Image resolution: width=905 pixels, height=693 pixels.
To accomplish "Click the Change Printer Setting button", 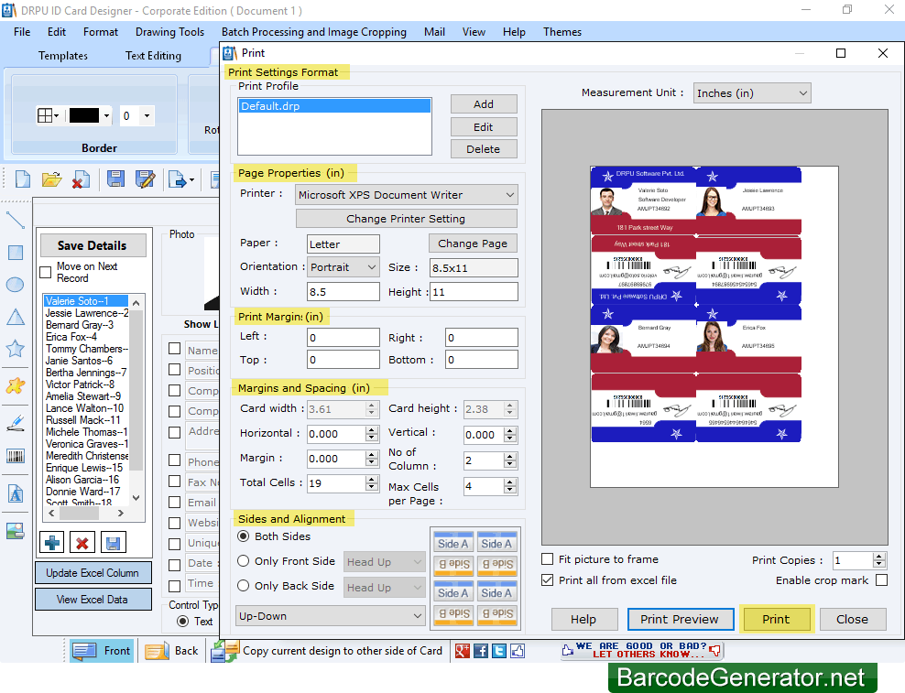I will [406, 218].
